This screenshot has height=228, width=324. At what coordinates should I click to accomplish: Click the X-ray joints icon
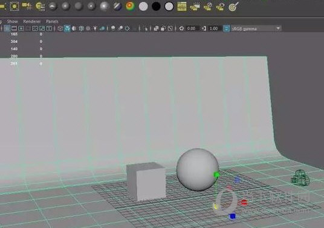click(170, 28)
